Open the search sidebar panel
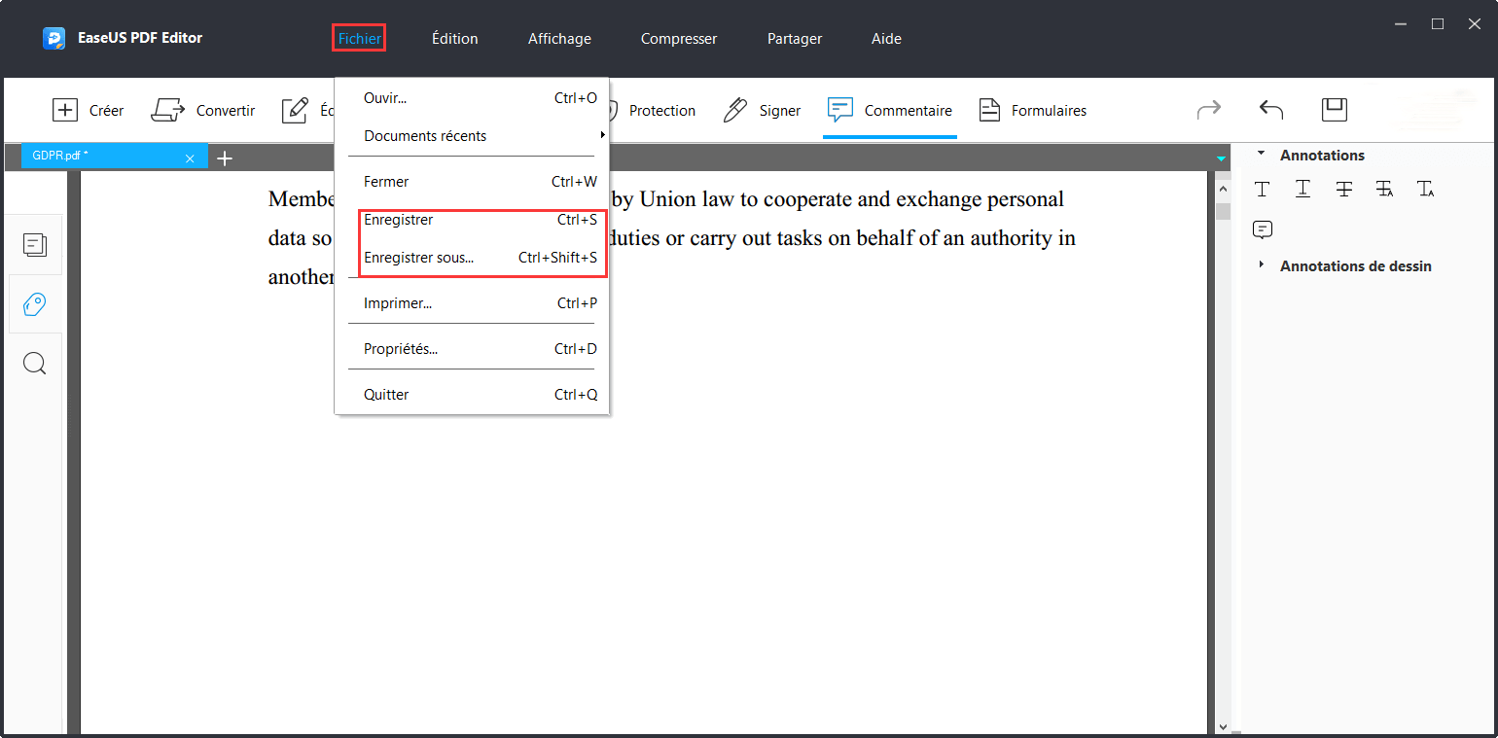 point(35,364)
